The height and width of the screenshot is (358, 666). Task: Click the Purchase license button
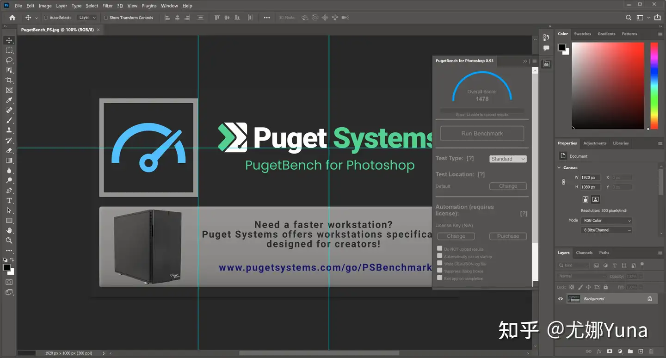pyautogui.click(x=508, y=236)
